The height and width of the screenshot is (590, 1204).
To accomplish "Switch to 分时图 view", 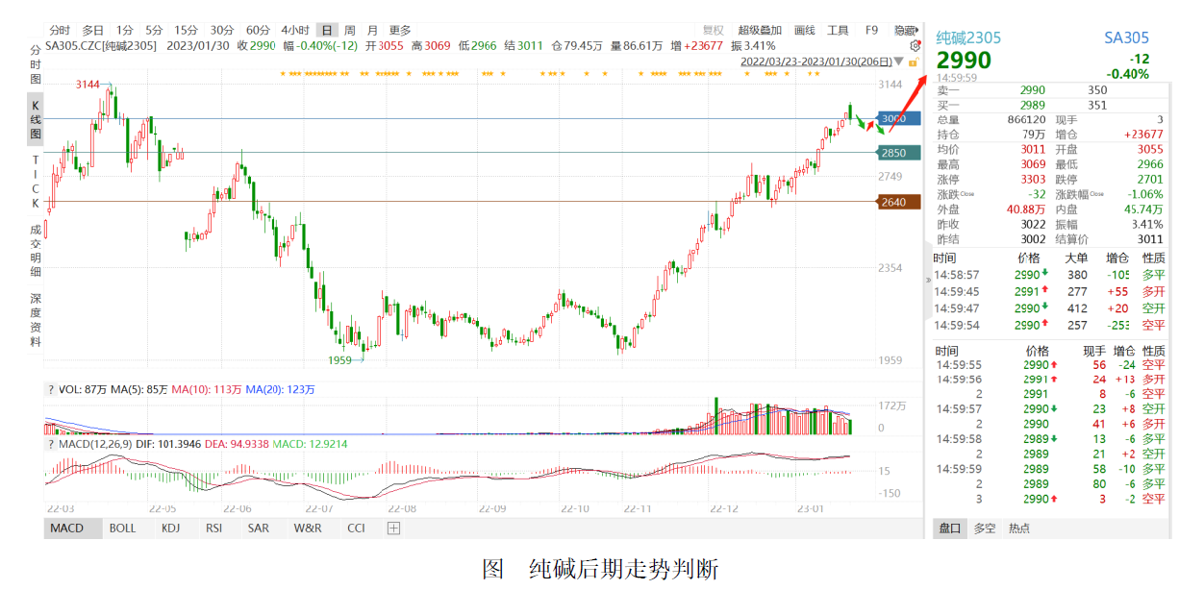I will [x=36, y=63].
